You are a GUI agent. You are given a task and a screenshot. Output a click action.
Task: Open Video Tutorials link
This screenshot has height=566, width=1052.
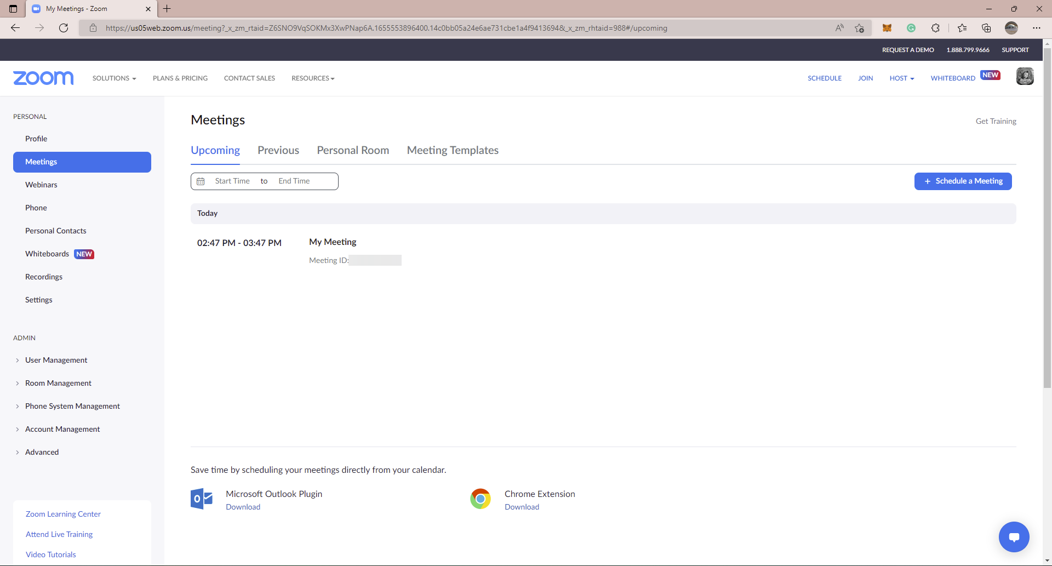50,554
